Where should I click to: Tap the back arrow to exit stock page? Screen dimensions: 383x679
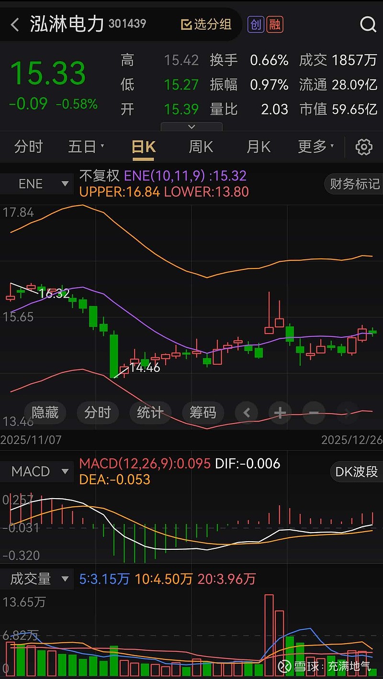14,24
